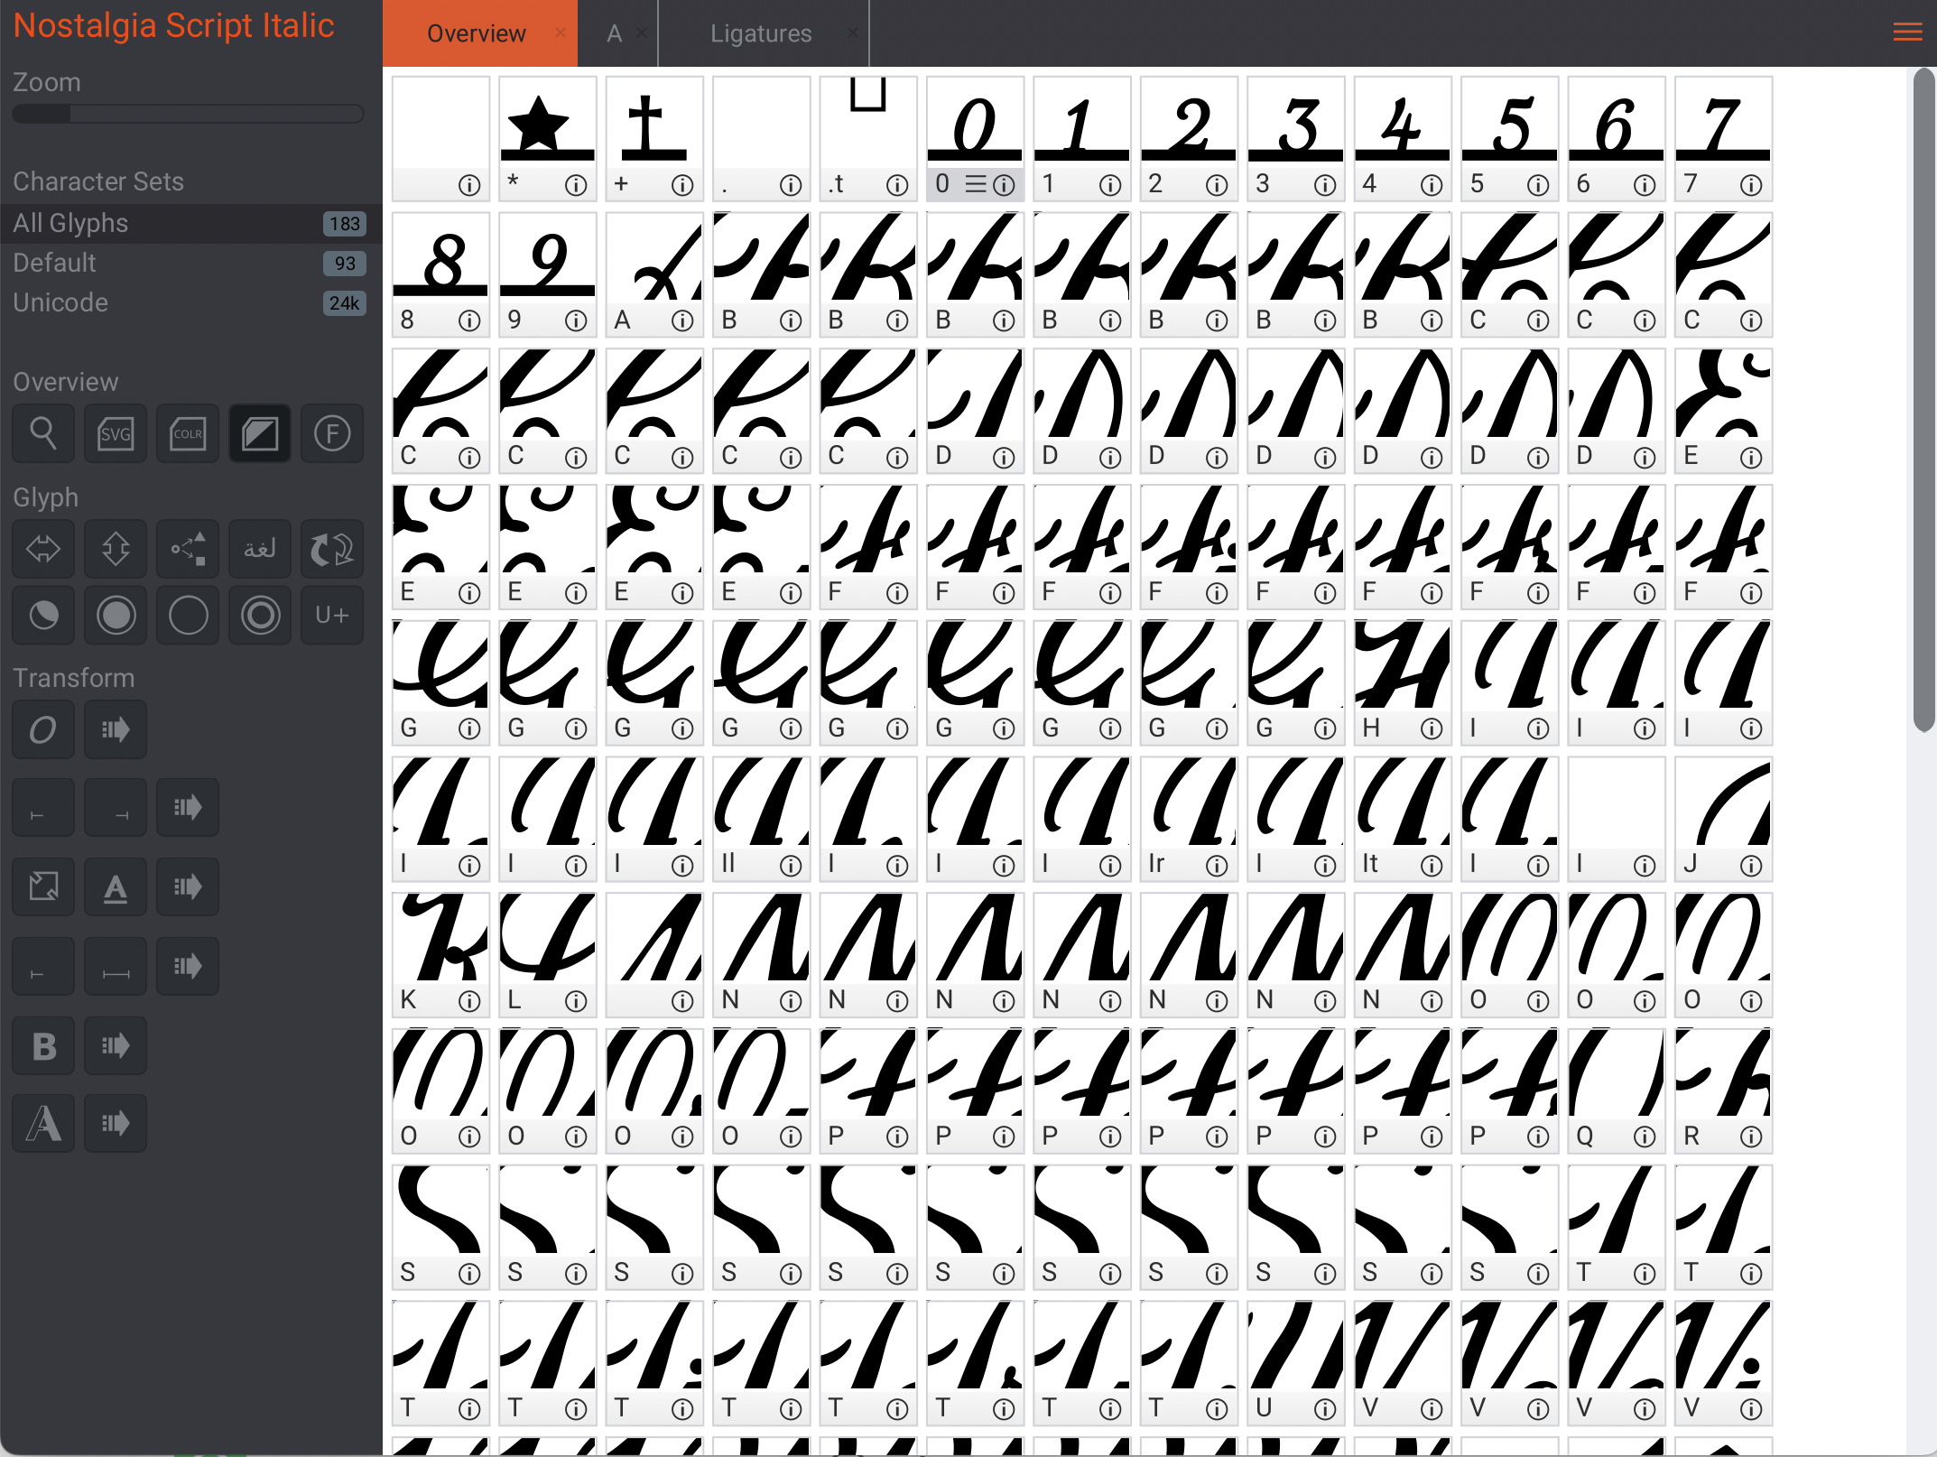Open info for glyph 9
This screenshot has height=1457, width=1937.
click(x=576, y=320)
